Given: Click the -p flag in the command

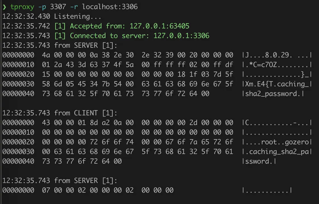Looking at the screenshot, I should [42, 7].
